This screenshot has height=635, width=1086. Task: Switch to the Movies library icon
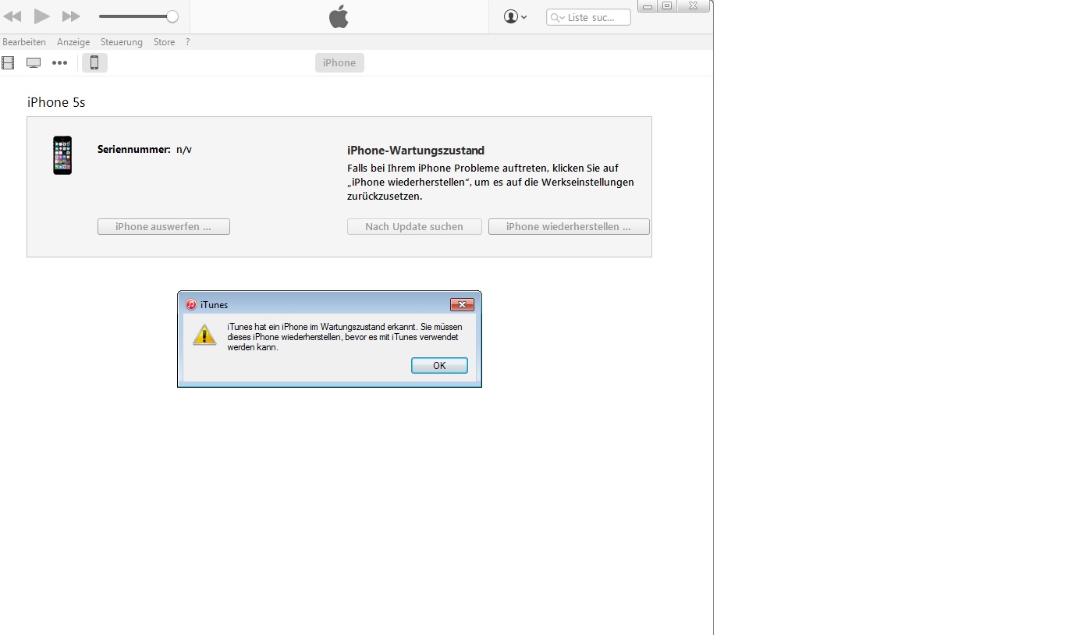[8, 63]
